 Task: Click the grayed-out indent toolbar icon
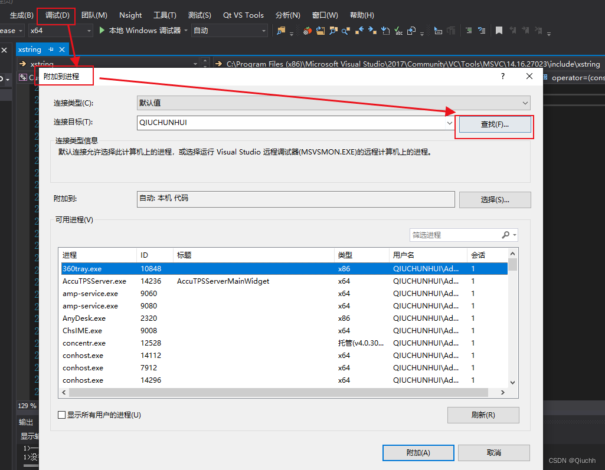pos(451,31)
